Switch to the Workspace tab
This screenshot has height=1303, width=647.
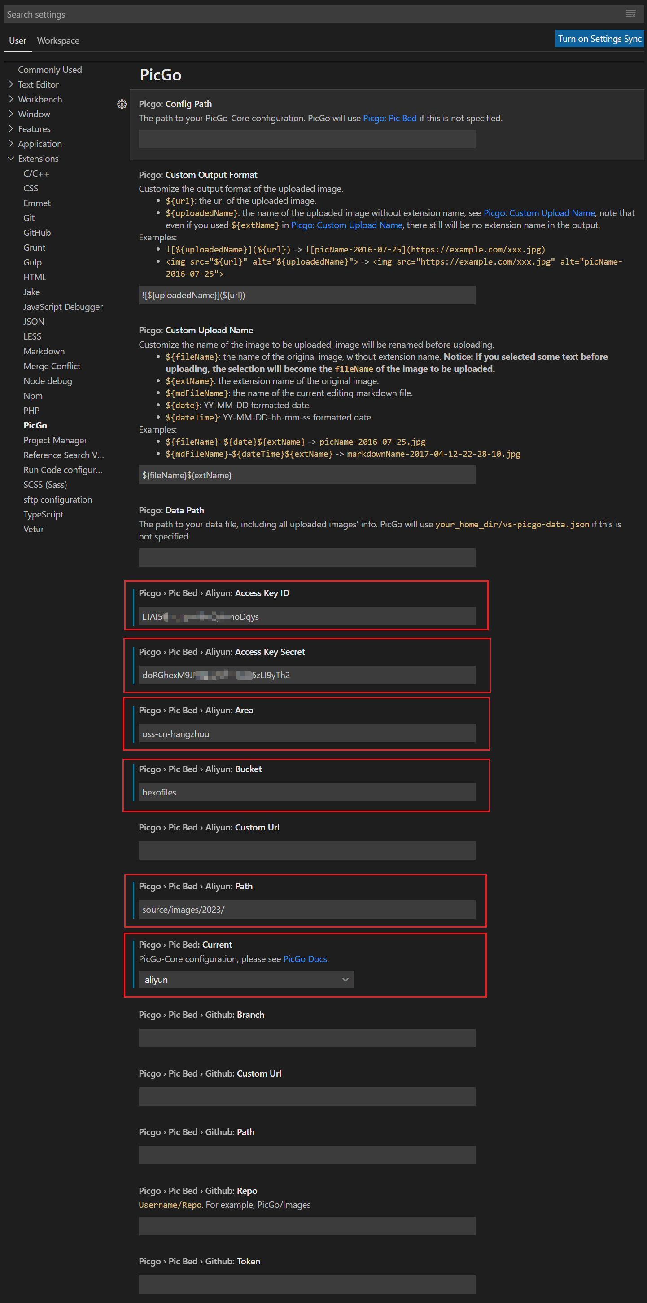[58, 40]
